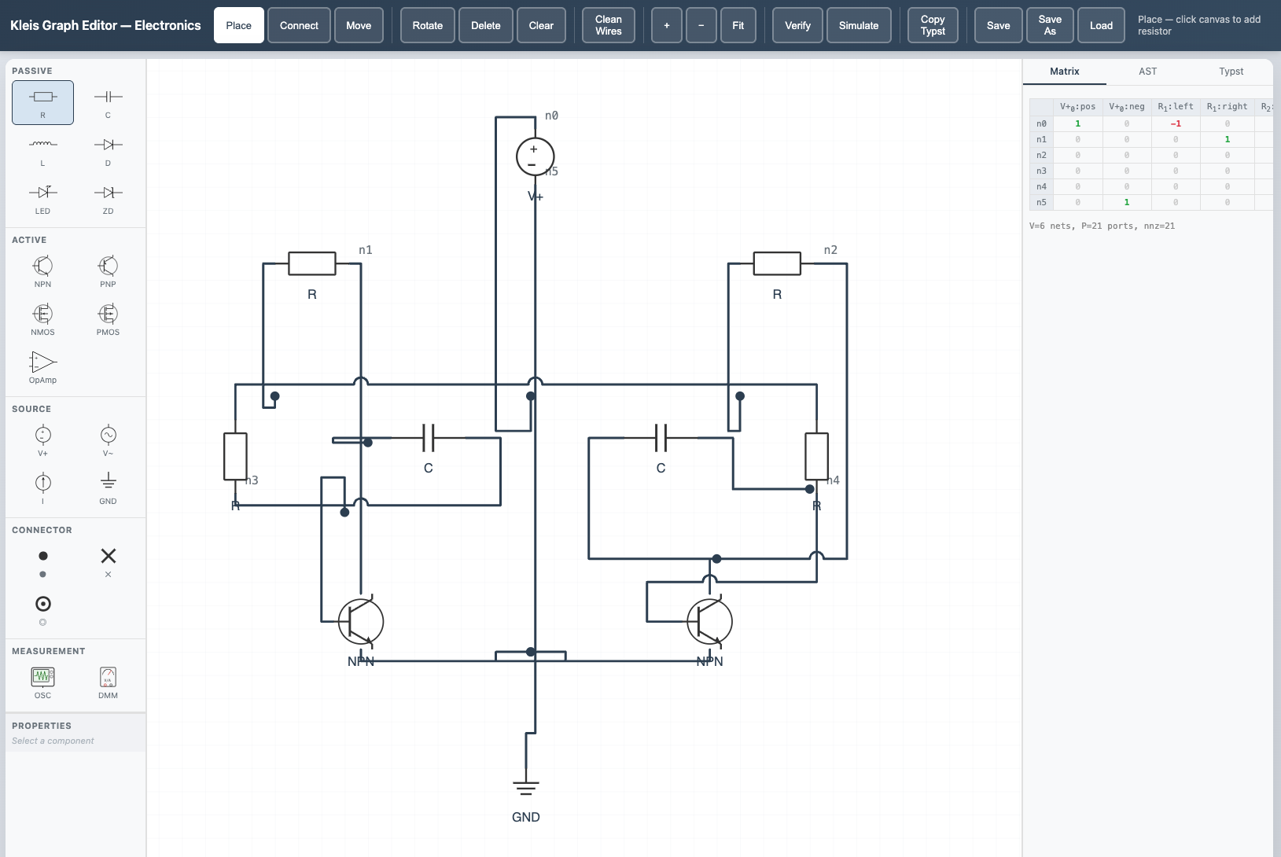Switch to the Matrix tab
The width and height of the screenshot is (1281, 857).
[x=1065, y=72]
